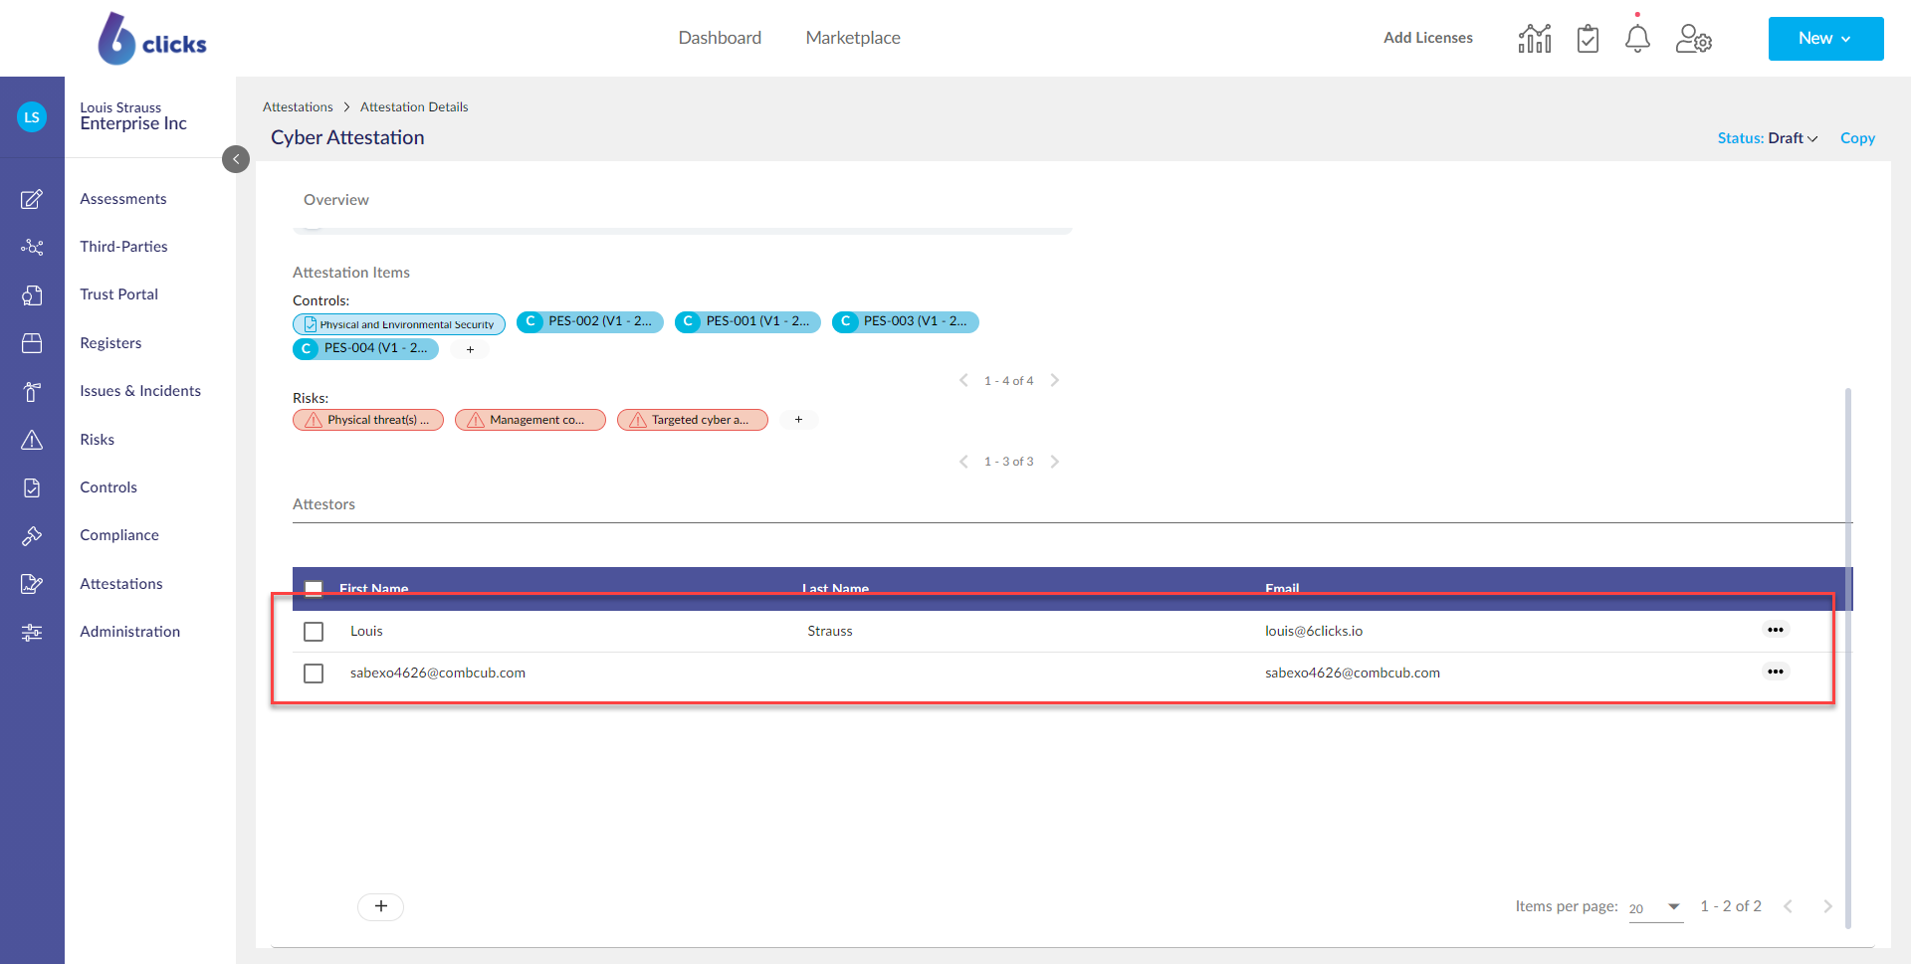This screenshot has height=964, width=1911.
Task: Open the analytics chart icon in header
Action: coord(1534,39)
